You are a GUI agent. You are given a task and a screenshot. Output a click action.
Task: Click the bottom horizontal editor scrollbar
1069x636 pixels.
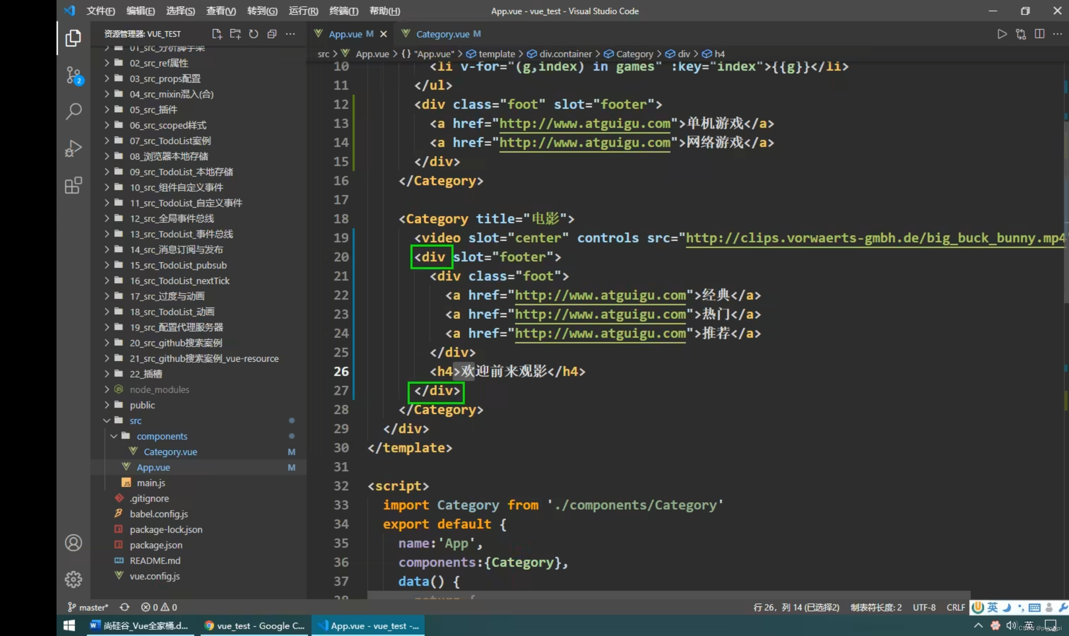point(669,595)
